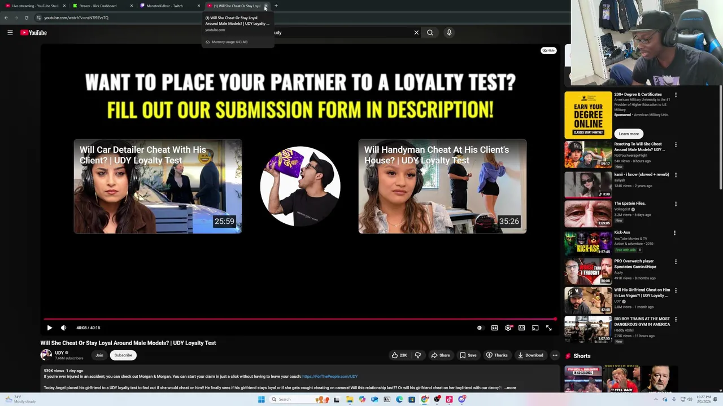Click the search magnifier button

coord(430,33)
